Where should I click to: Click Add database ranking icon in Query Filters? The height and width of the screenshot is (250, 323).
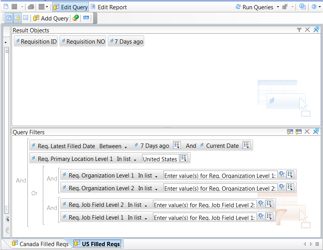[x=299, y=132]
